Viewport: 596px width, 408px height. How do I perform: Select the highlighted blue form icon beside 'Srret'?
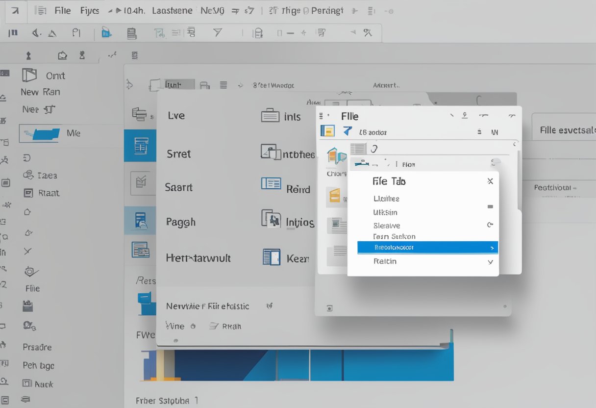click(141, 145)
